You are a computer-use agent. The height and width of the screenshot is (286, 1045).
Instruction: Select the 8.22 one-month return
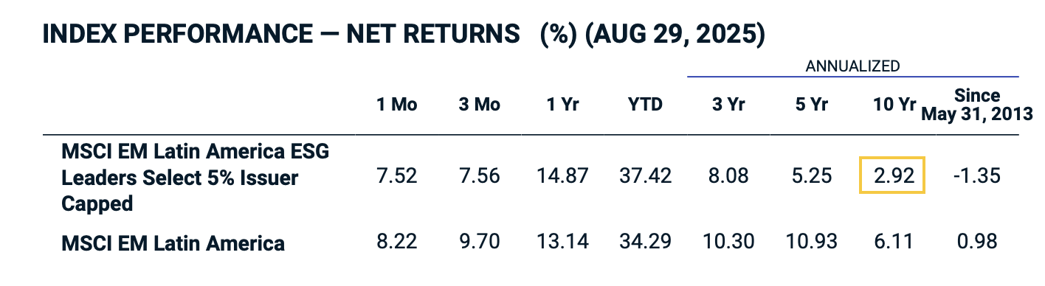(397, 241)
